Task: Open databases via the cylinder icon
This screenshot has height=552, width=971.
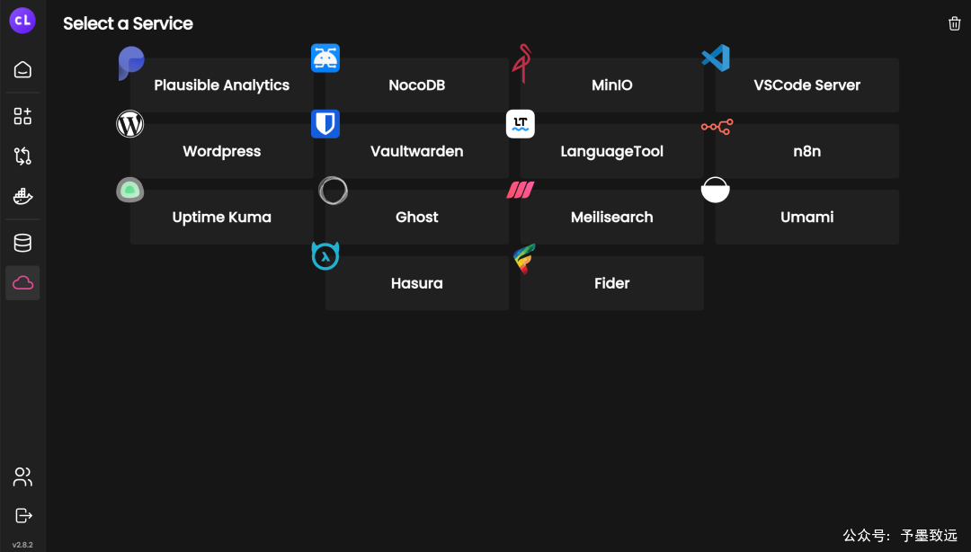Action: pos(22,243)
